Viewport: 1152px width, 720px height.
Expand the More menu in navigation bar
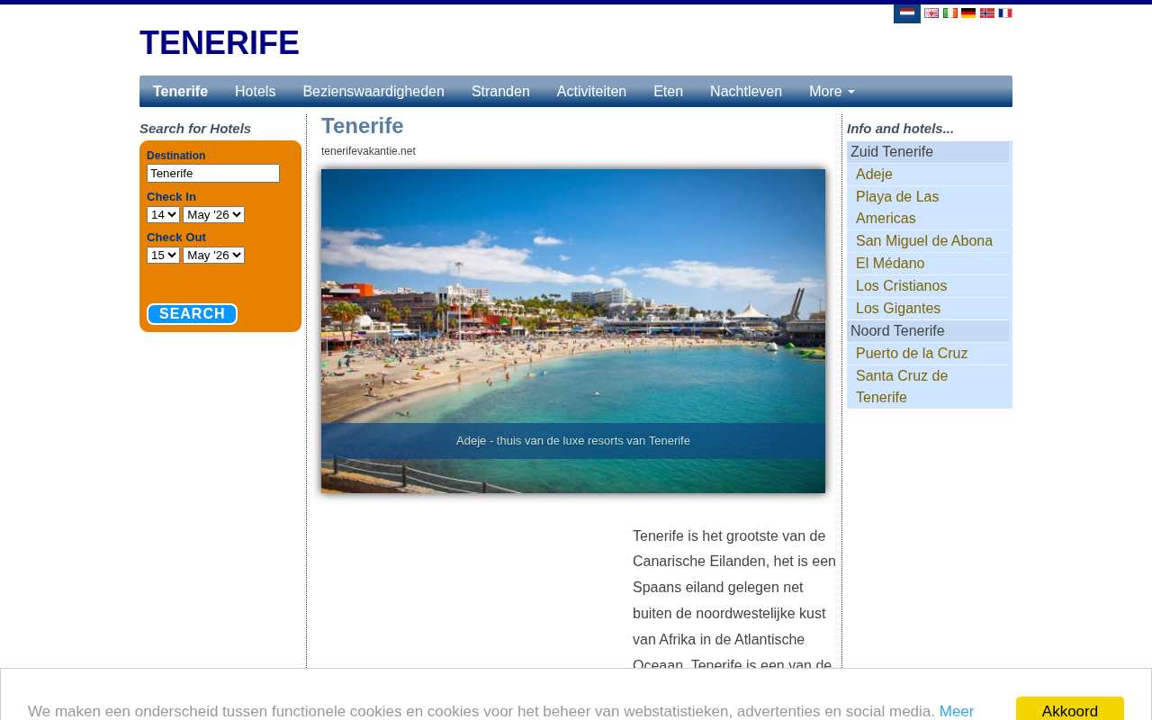pyautogui.click(x=832, y=92)
